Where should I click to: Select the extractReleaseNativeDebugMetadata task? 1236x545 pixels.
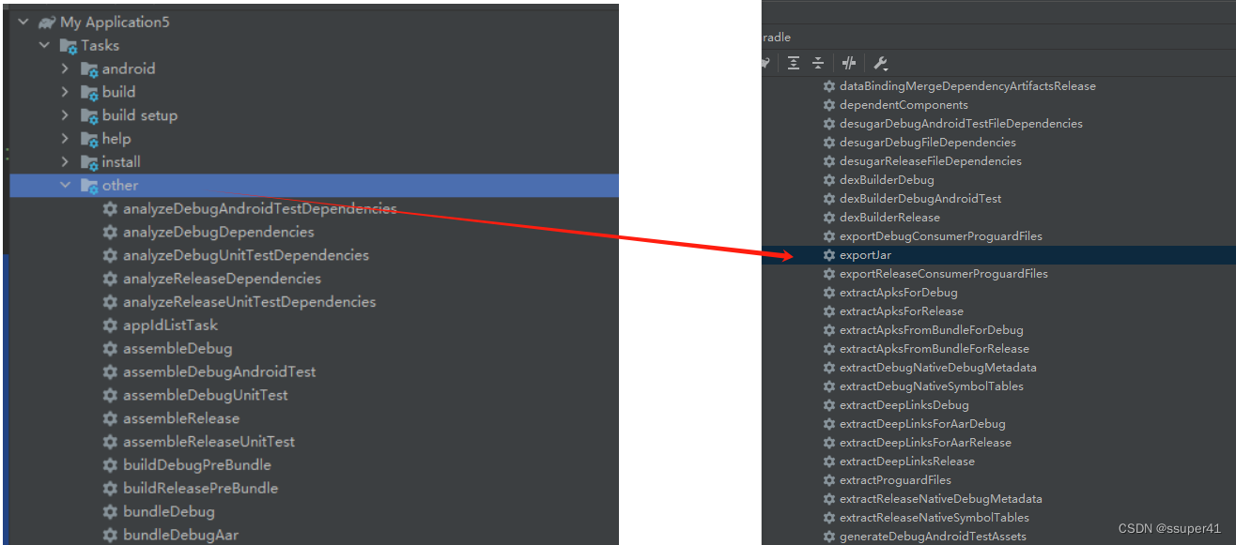pyautogui.click(x=941, y=499)
